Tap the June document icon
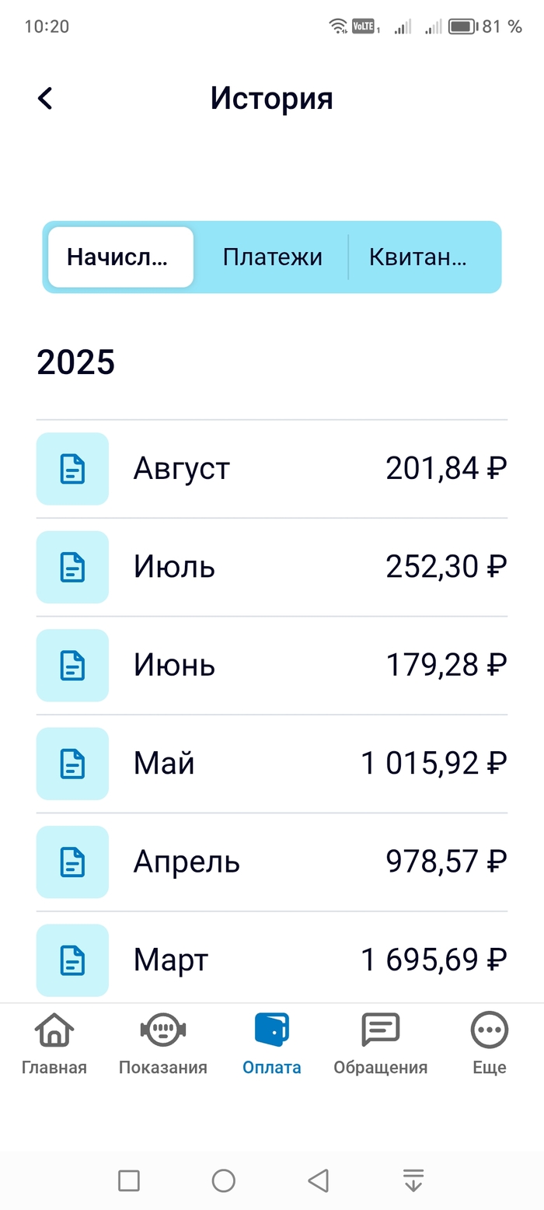Image resolution: width=544 pixels, height=1210 pixels. 72,666
